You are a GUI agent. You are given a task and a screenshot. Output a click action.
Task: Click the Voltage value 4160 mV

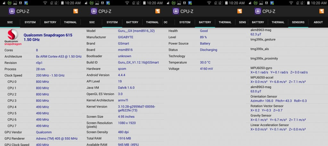pyautogui.click(x=207, y=69)
